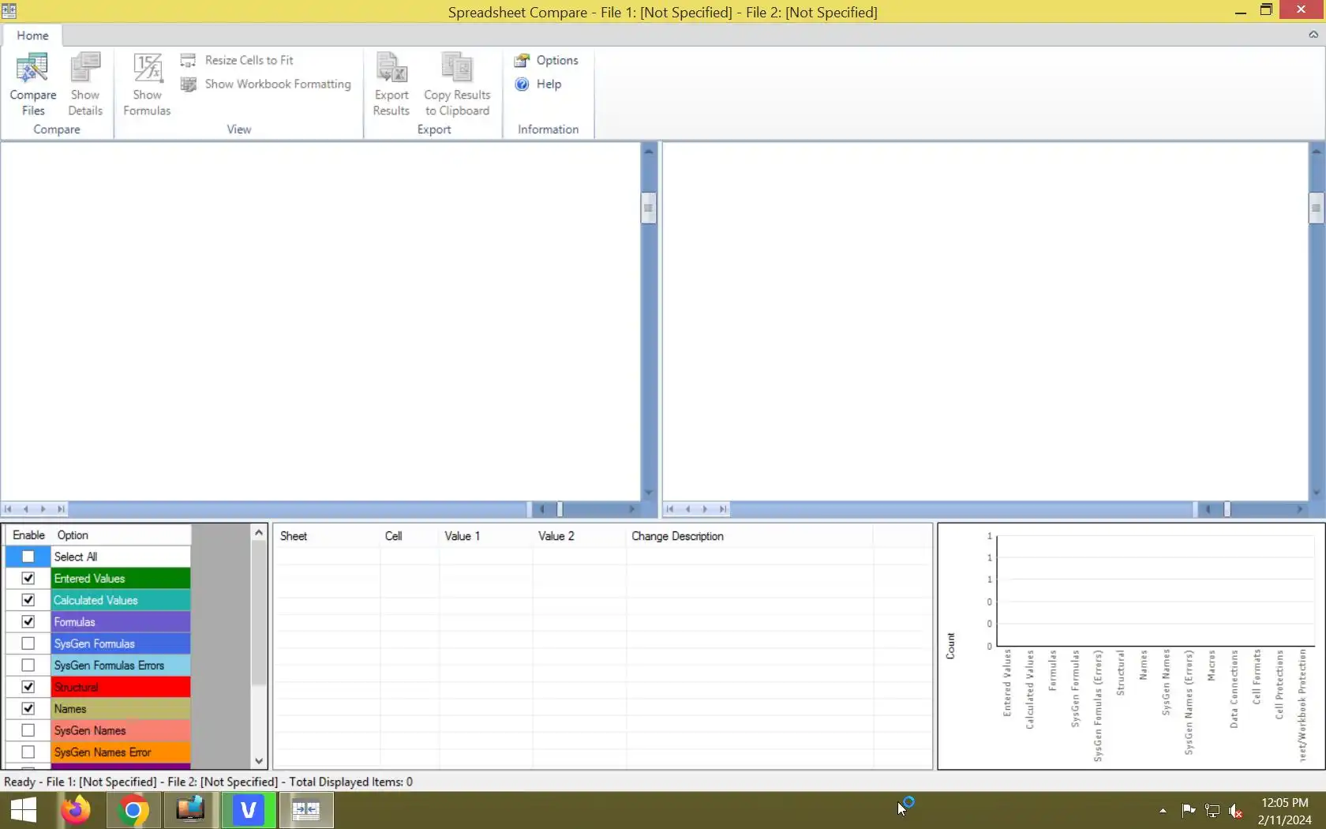This screenshot has height=829, width=1326.
Task: Go to first sheet in left pane
Action: click(8, 509)
